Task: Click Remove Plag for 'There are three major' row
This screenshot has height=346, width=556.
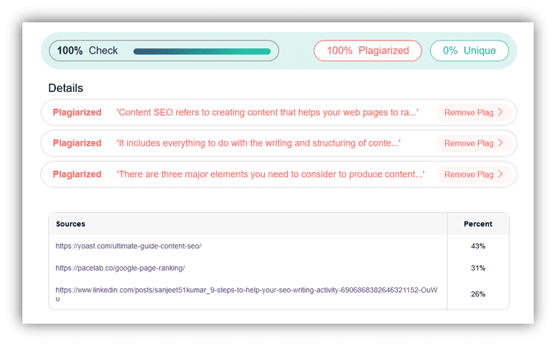Action: [x=474, y=174]
